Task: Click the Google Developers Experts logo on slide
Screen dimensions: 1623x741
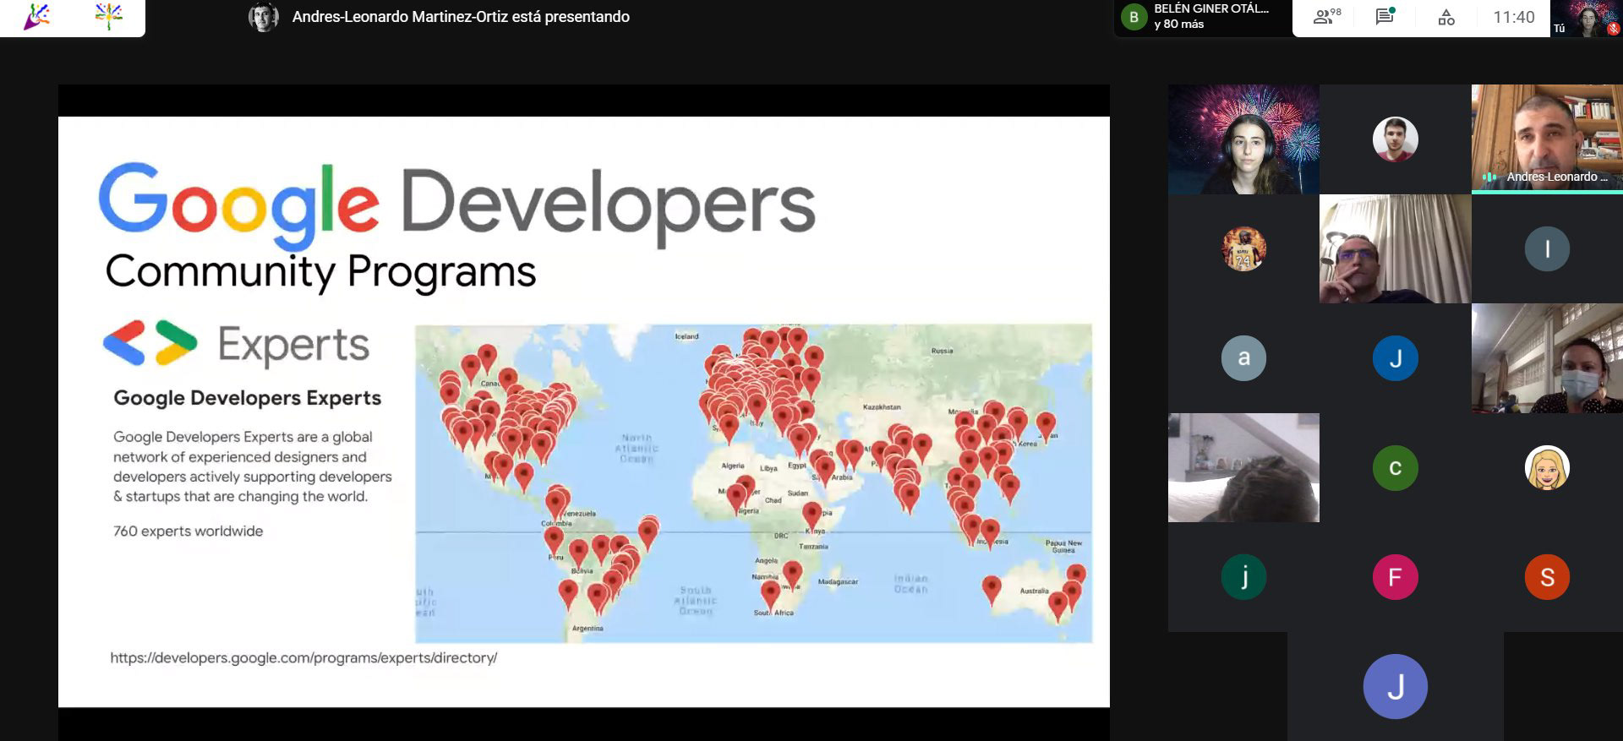Action: tap(150, 343)
